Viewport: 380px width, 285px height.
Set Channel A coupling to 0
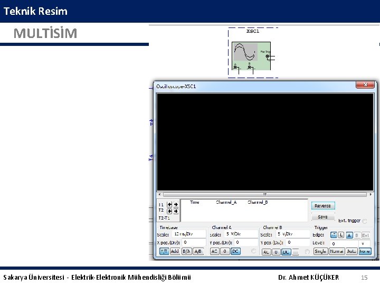click(x=225, y=251)
